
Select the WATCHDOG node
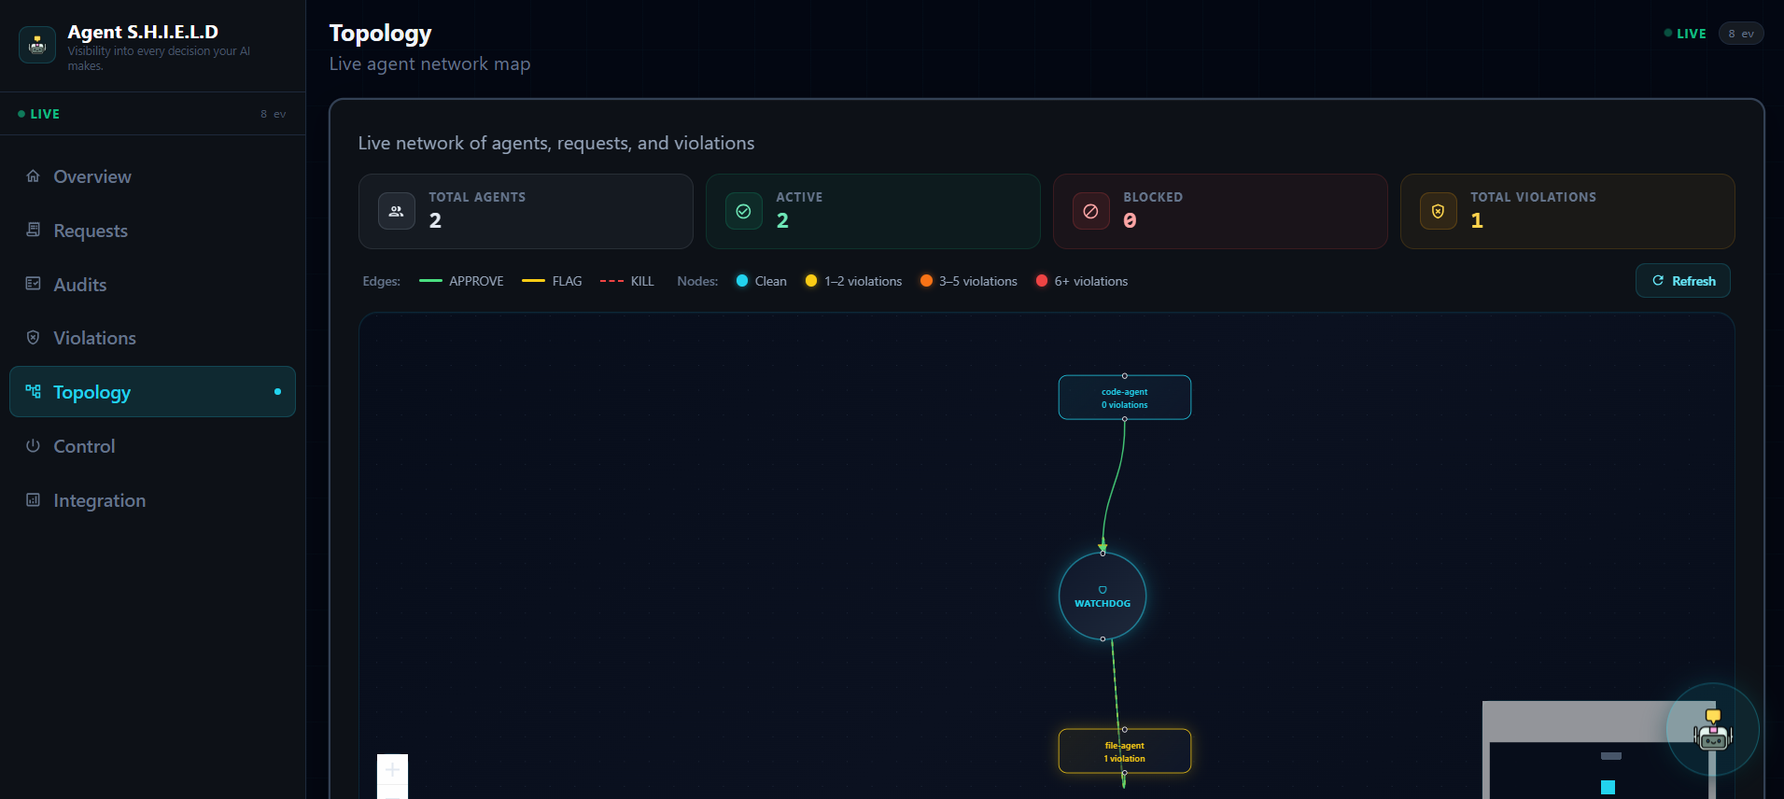tap(1103, 596)
